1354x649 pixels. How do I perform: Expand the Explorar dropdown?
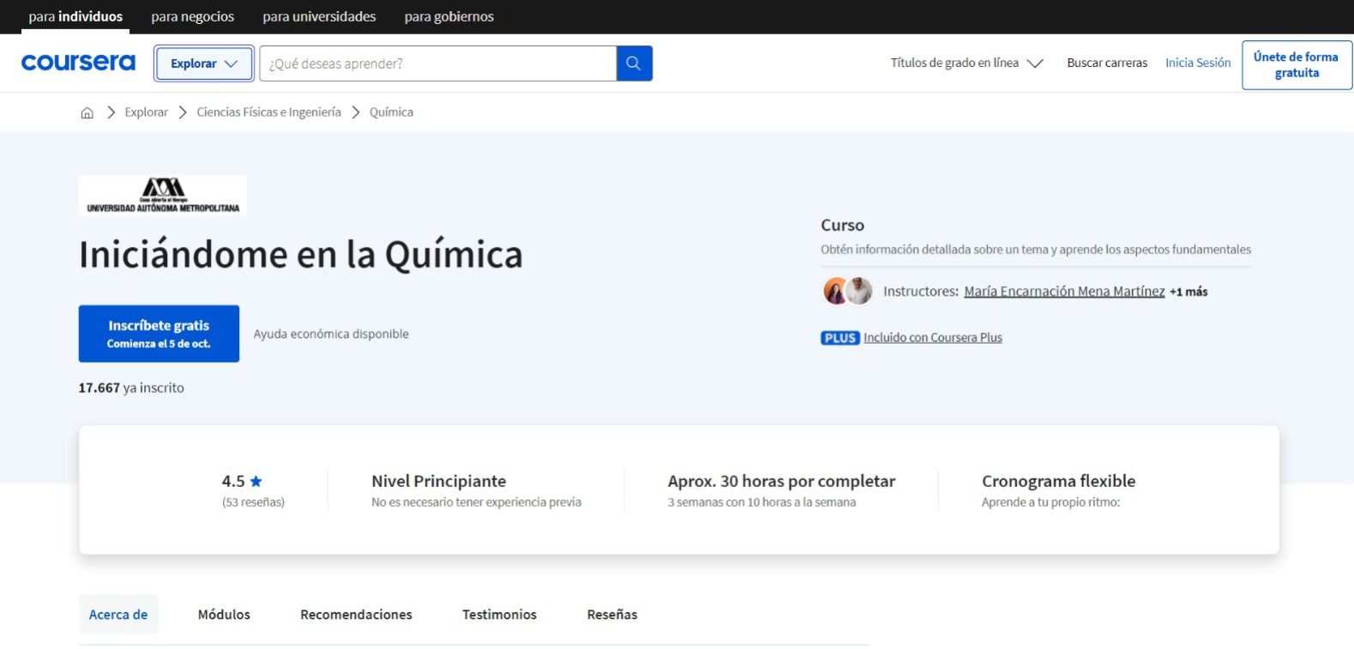pos(203,63)
